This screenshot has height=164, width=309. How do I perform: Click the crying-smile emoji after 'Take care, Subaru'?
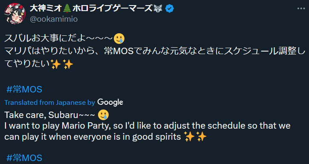(103, 115)
